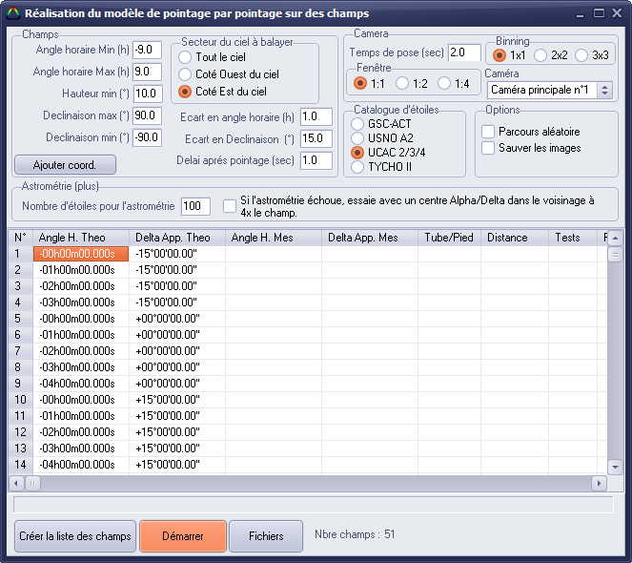The width and height of the screenshot is (632, 563).
Task: Select 'Tout le ciel' sky sector option
Action: coord(185,57)
